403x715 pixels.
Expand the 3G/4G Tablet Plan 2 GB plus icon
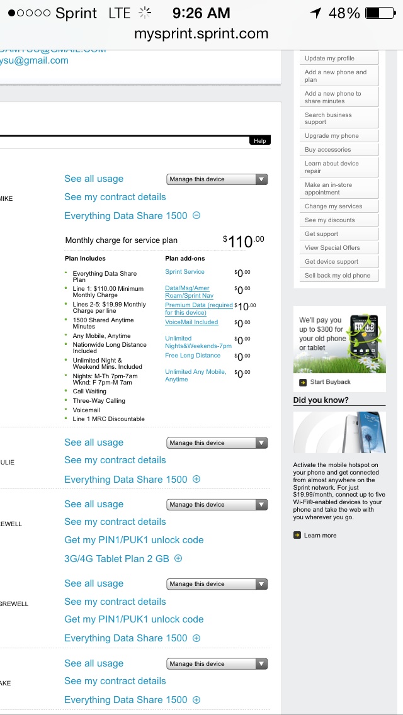pos(178,558)
